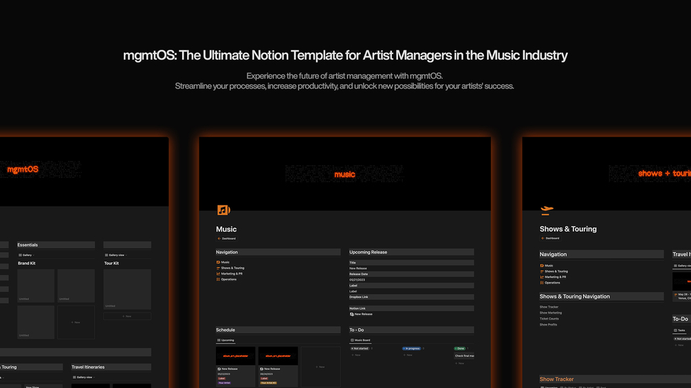Select the Music Board tab under To - Do
Viewport: 691px width, 388px height.
360,340
